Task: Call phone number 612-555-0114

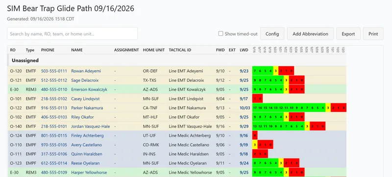Action: 54,163
